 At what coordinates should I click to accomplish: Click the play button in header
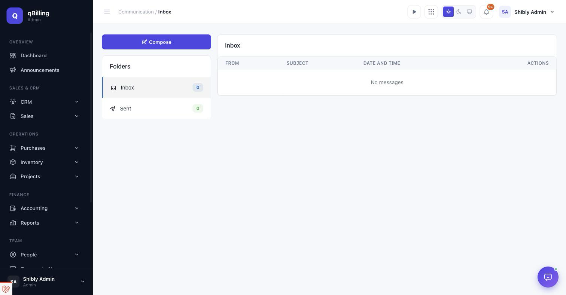pyautogui.click(x=414, y=12)
